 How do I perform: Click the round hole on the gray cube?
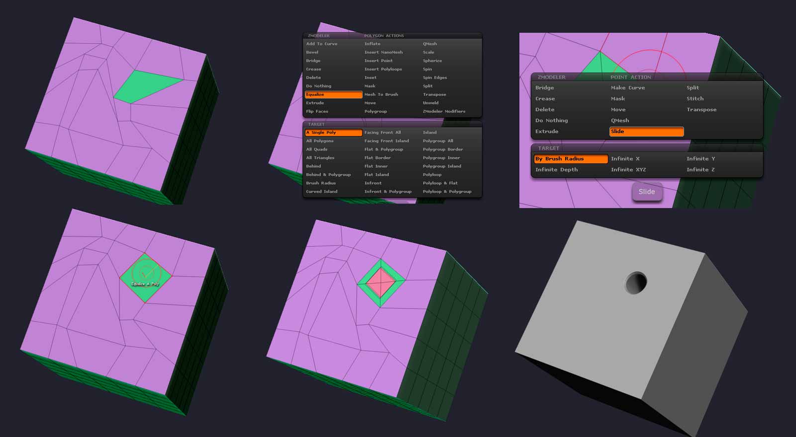click(x=636, y=283)
